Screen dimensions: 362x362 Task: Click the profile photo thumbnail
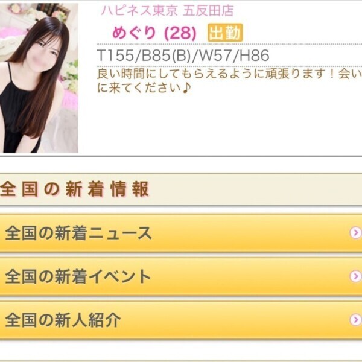(x=39, y=78)
